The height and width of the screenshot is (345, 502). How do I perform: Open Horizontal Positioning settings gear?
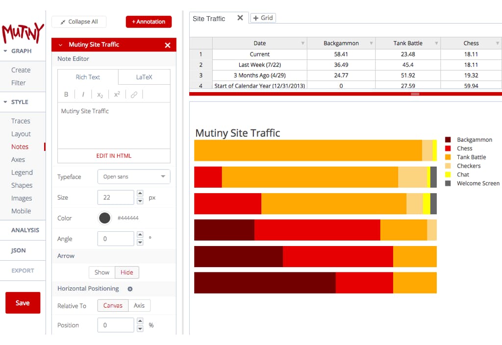click(x=130, y=289)
